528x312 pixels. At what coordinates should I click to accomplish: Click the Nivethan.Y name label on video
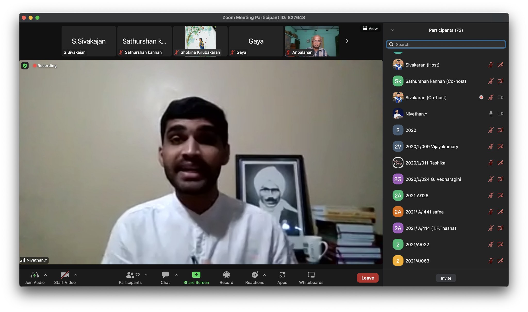pyautogui.click(x=37, y=260)
